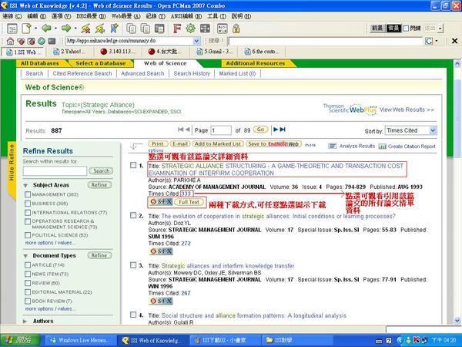Click the Analyze Results icon
The height and width of the screenshot is (347, 462).
[333, 146]
